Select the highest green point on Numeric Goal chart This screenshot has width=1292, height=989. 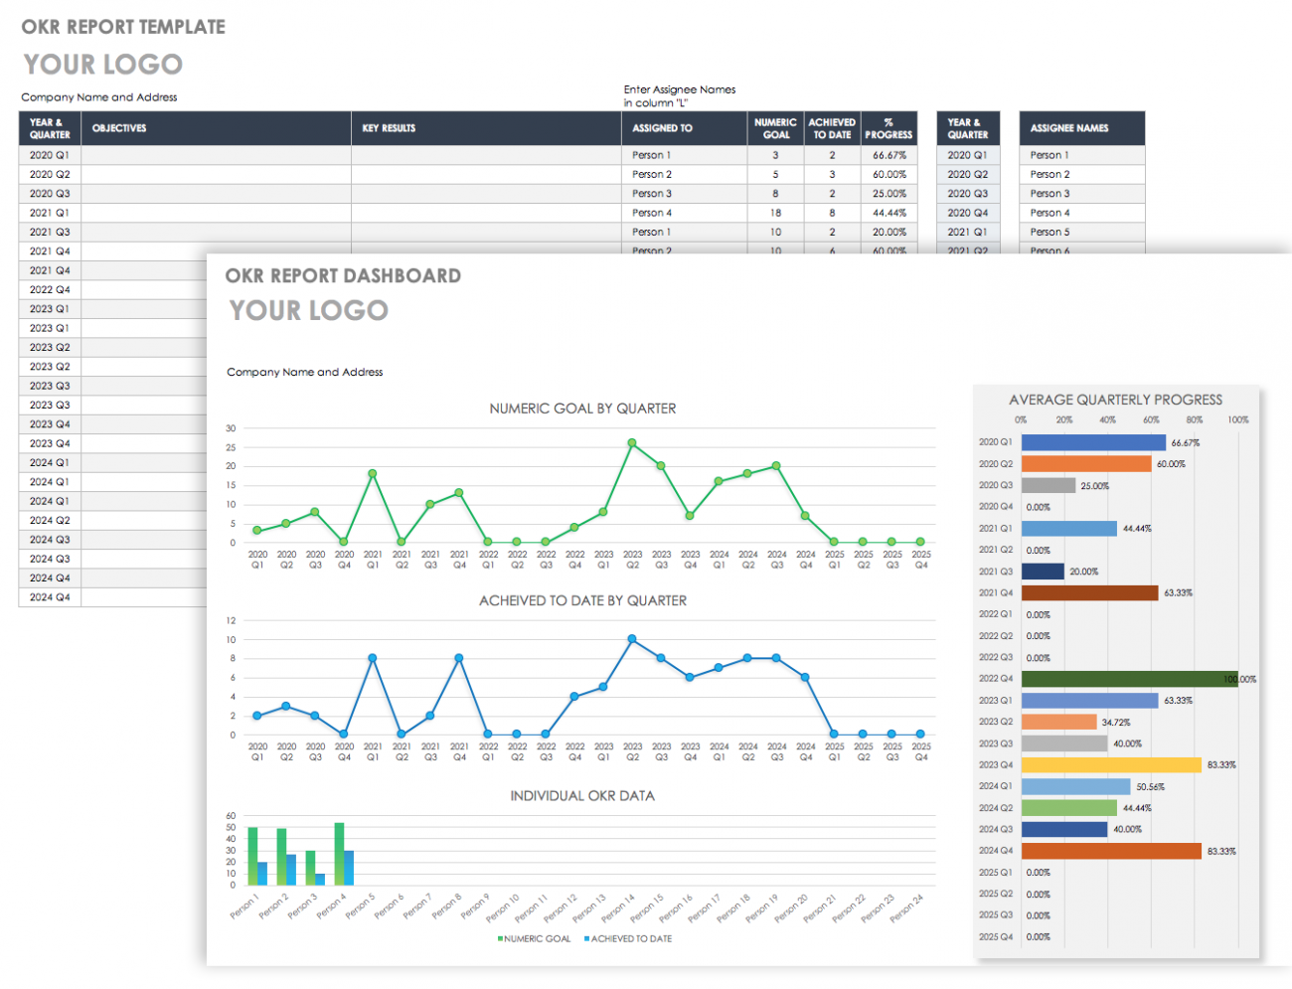632,443
